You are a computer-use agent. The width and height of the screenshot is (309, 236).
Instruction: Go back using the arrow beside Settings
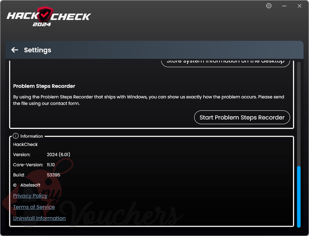15,50
